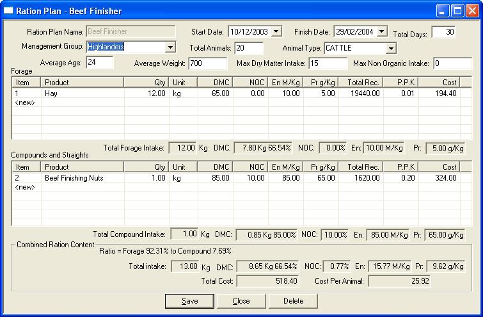Viewport: 483px width, 317px height.
Task: Click Hay cost cell 194.40
Action: (x=439, y=93)
